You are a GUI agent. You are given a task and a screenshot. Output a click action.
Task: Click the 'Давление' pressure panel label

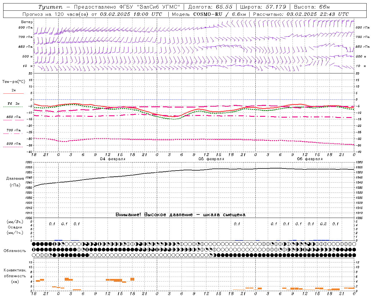tap(15, 179)
